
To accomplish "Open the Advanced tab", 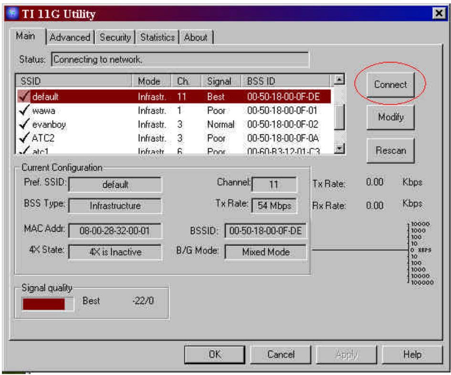I will point(70,37).
